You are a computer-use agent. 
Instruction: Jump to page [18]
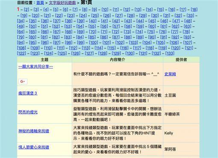tap(194, 10)
